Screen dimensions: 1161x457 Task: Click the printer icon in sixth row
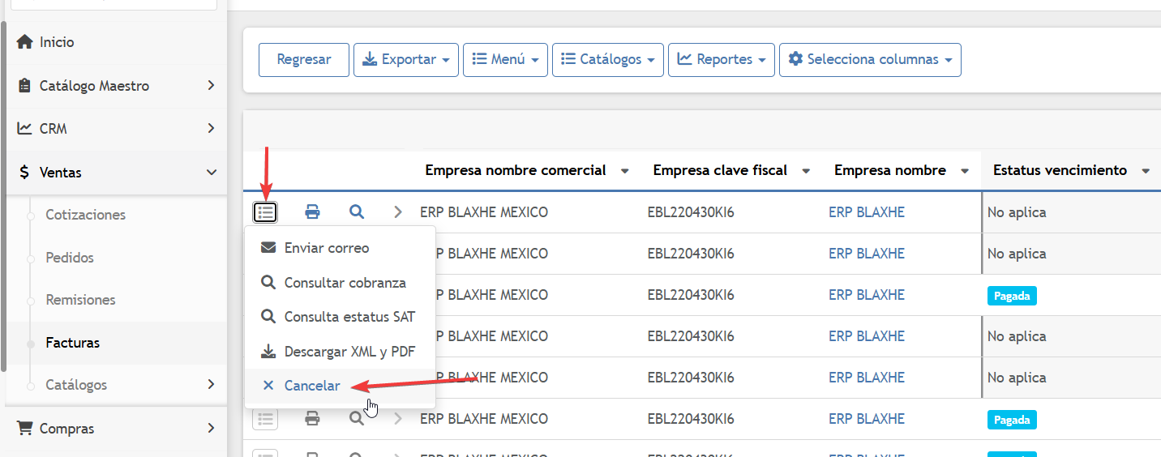coord(312,419)
